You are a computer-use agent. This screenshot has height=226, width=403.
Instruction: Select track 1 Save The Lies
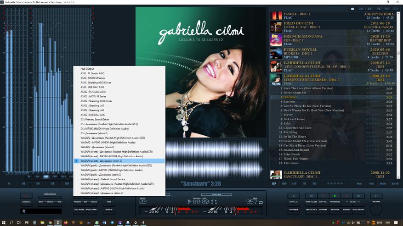[x=333, y=88]
